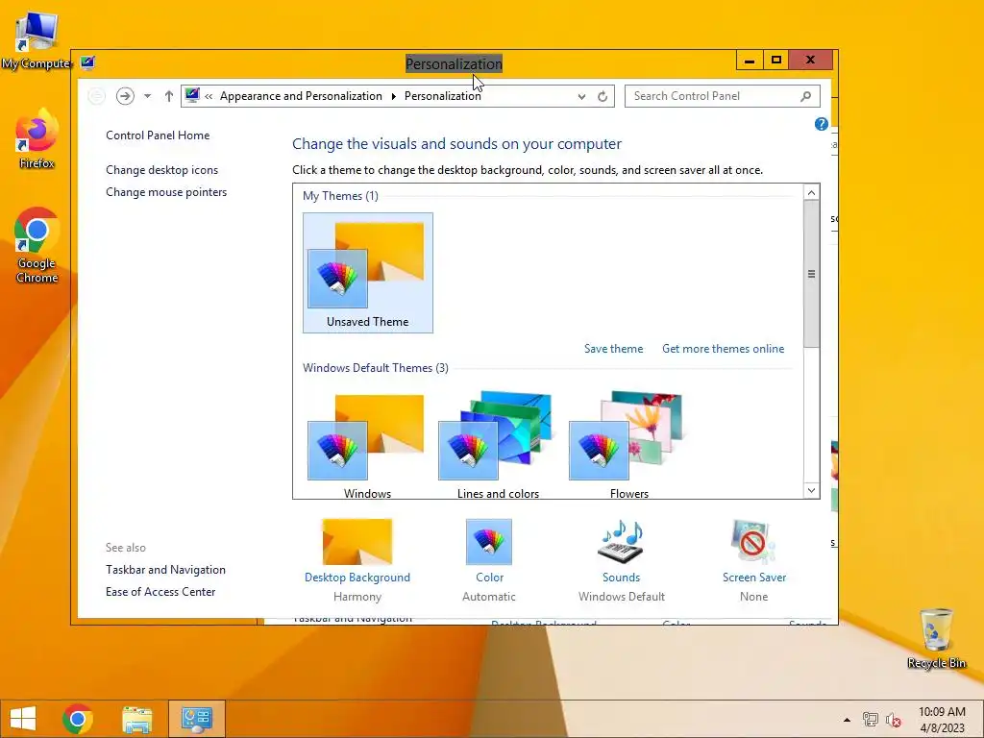Image resolution: width=984 pixels, height=738 pixels.
Task: Open recent locations dropdown arrow
Action: pyautogui.click(x=147, y=96)
